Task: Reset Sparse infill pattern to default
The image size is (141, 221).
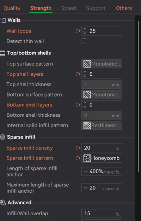Action: 78,158
